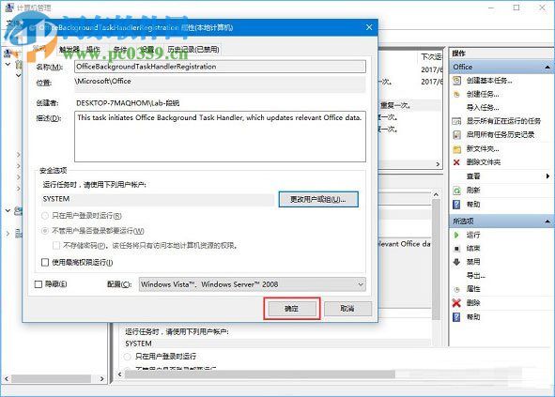The width and height of the screenshot is (555, 397).
Task: Click 启用所有任务历史记录 icon
Action: coord(457,135)
